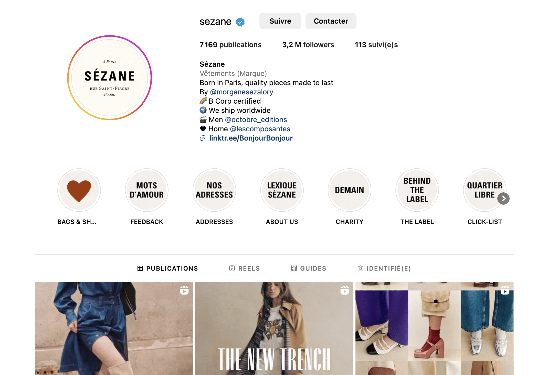Open The New Trench reel thumbnail

coord(274,328)
